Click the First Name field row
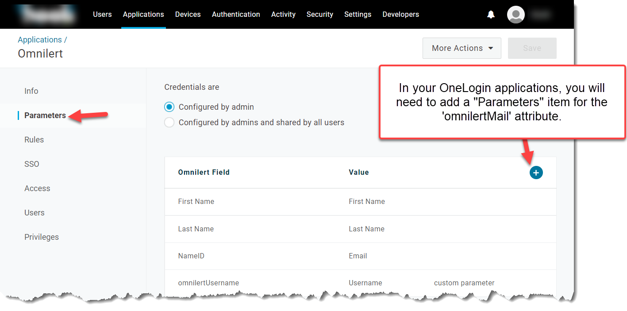Viewport: 627px width, 311px height. tap(360, 202)
